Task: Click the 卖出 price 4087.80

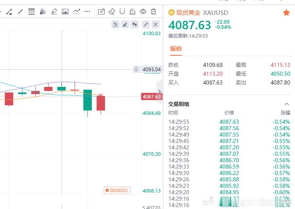Action: point(280,82)
